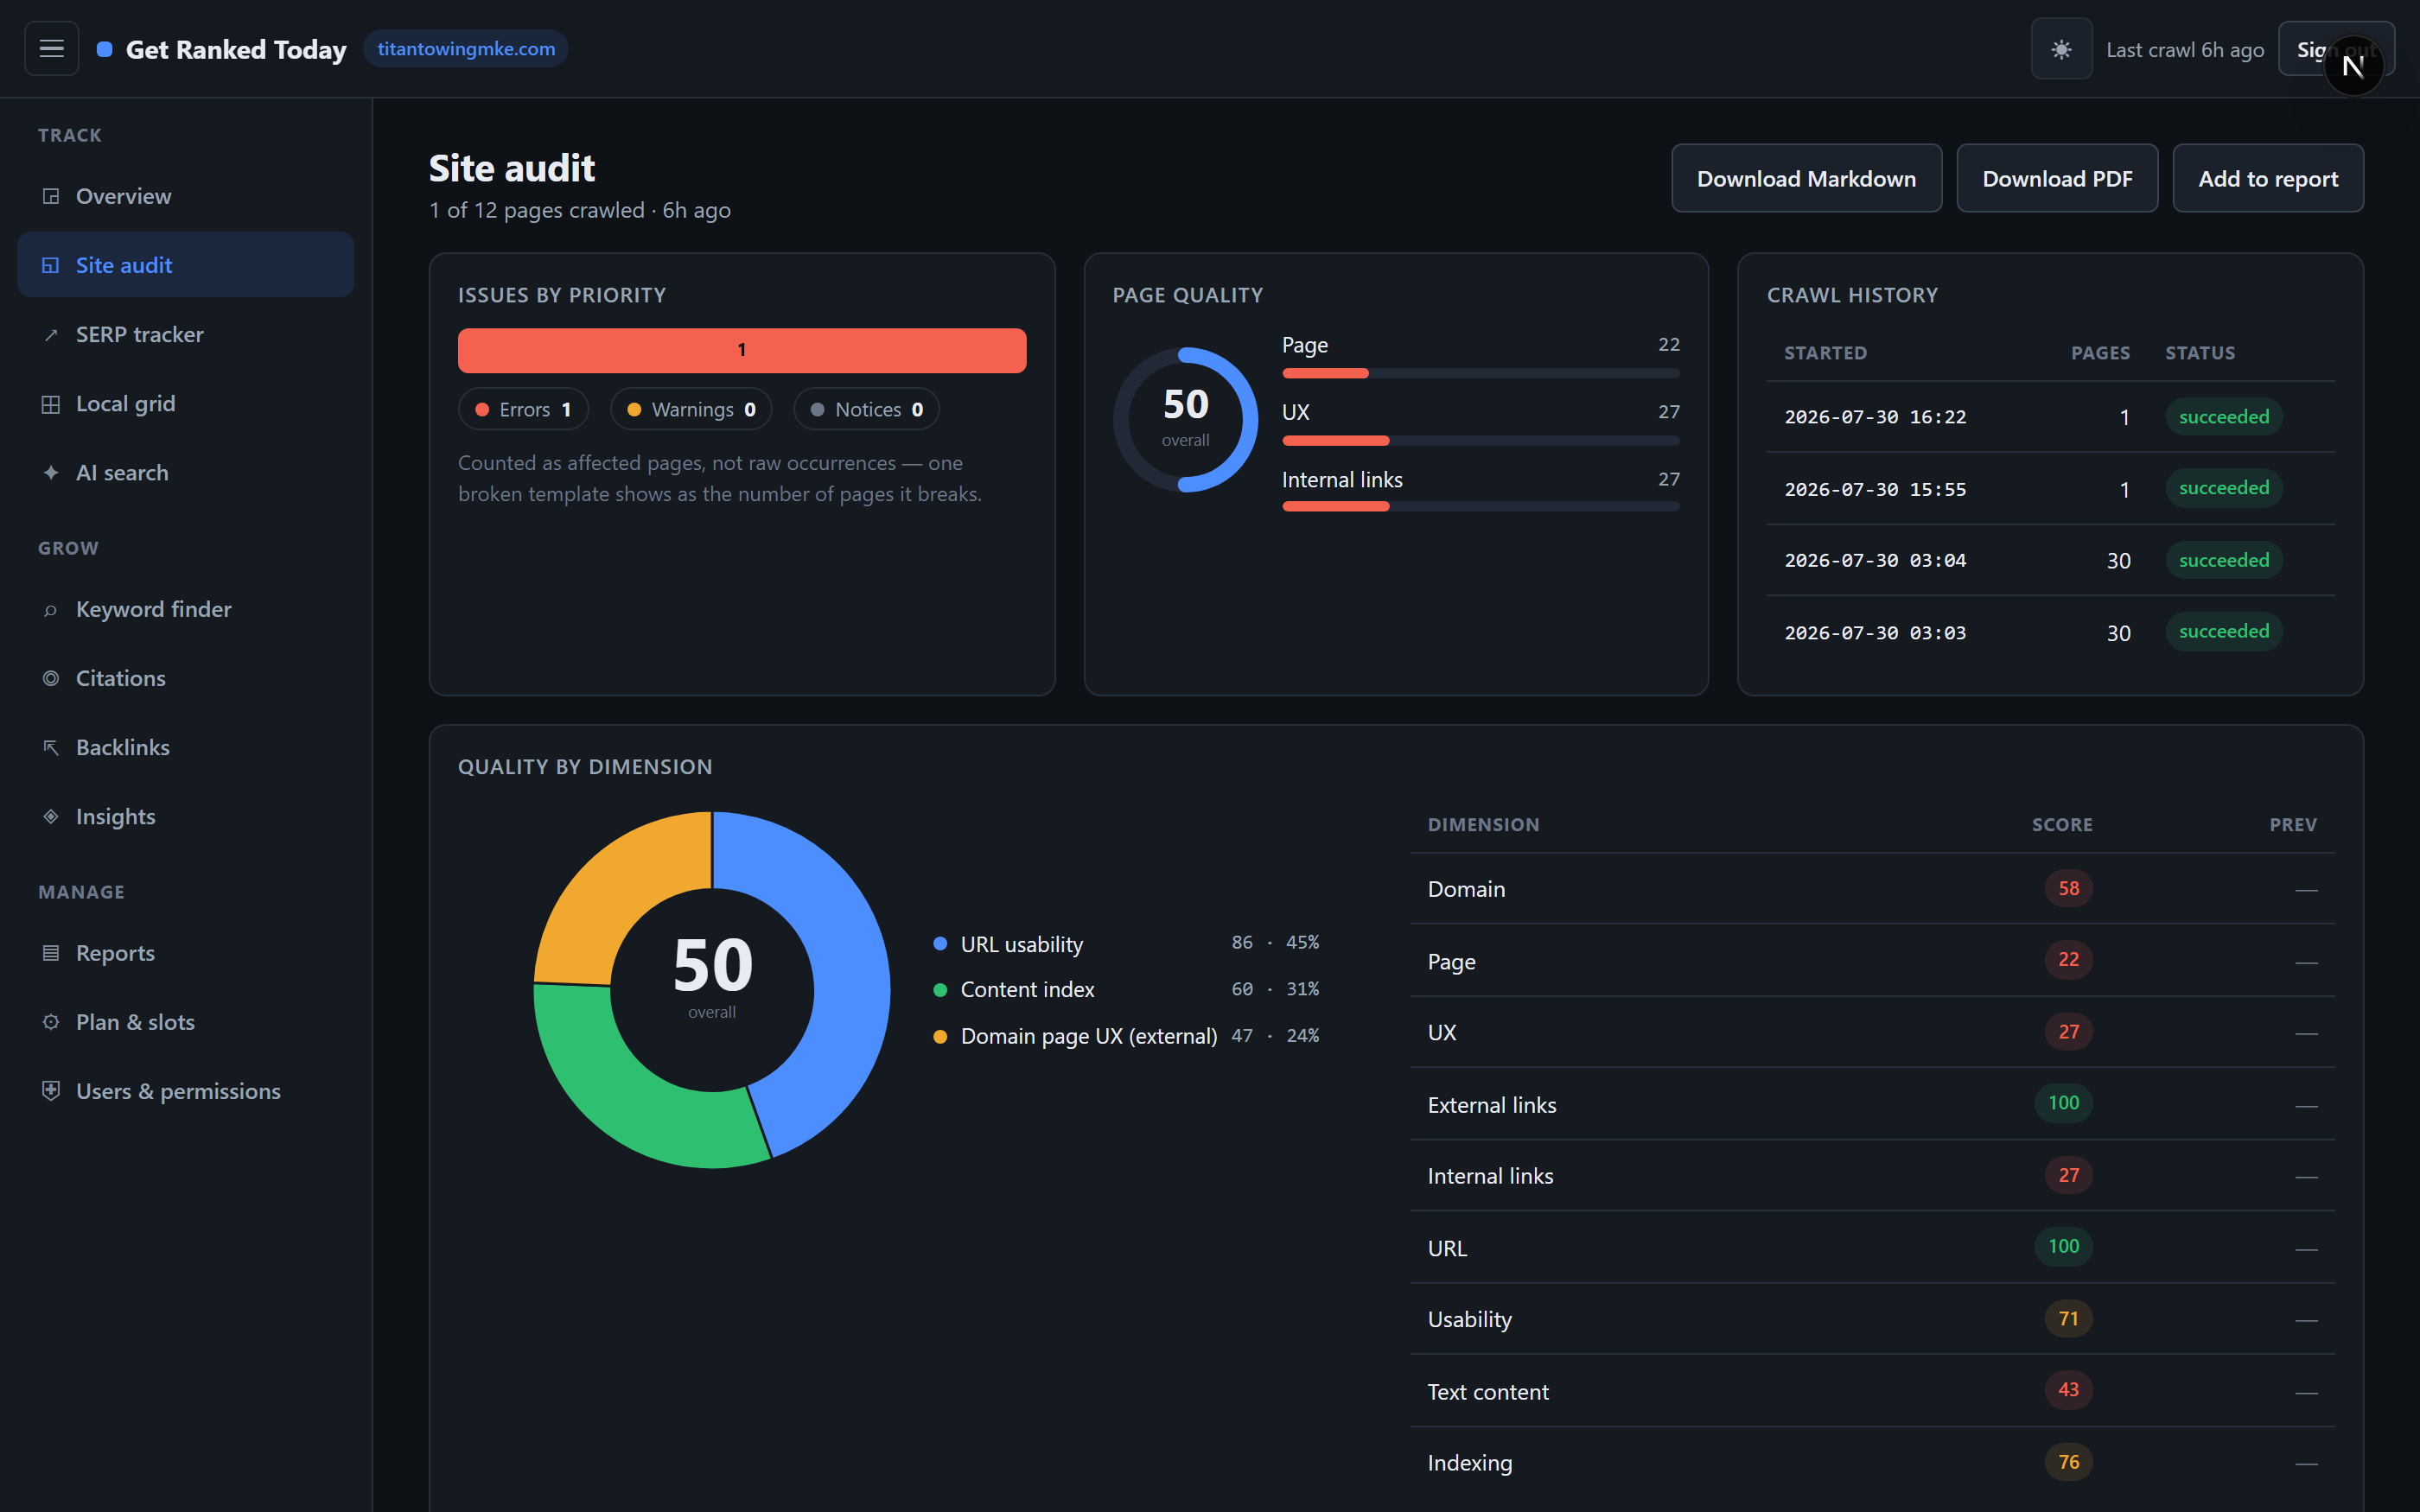Select the Warnings 0 filter chip
Viewport: 2420px width, 1512px height.
(x=691, y=409)
